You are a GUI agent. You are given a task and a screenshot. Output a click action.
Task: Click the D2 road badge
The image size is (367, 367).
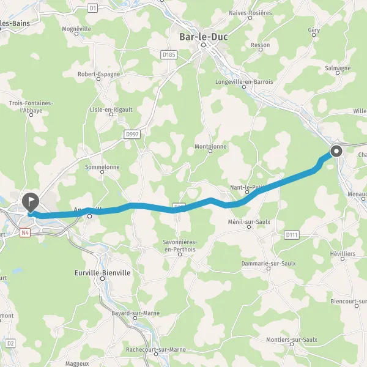(x=10, y=343)
